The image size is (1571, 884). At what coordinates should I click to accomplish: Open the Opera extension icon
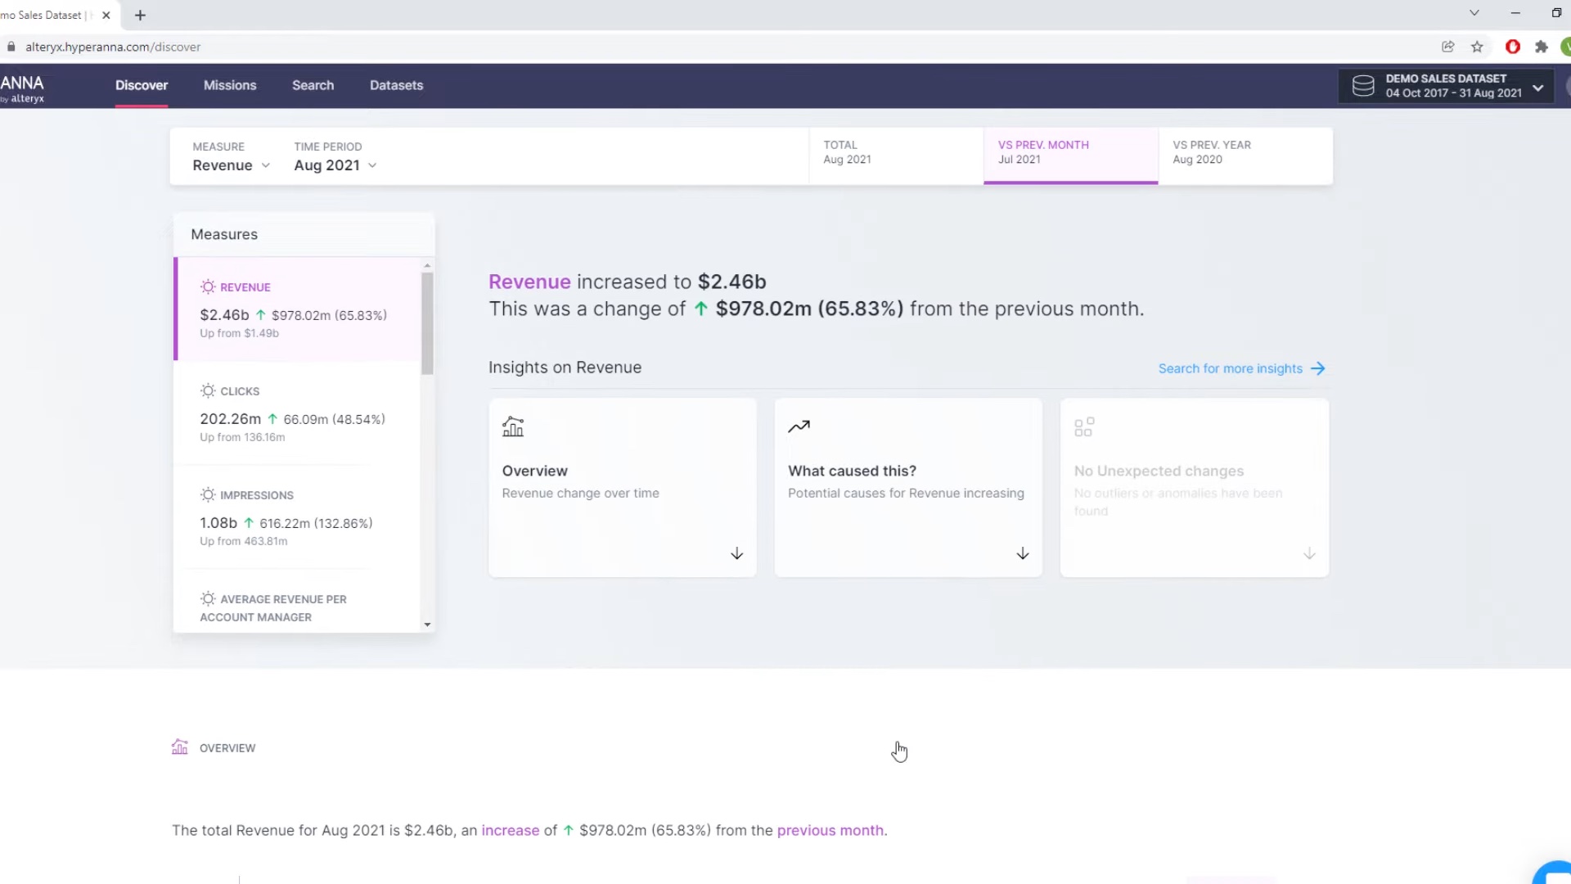1512,47
